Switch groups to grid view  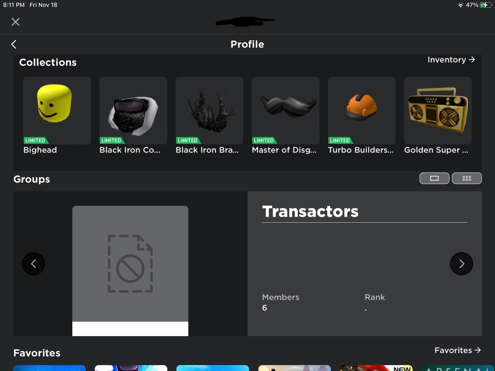467,178
